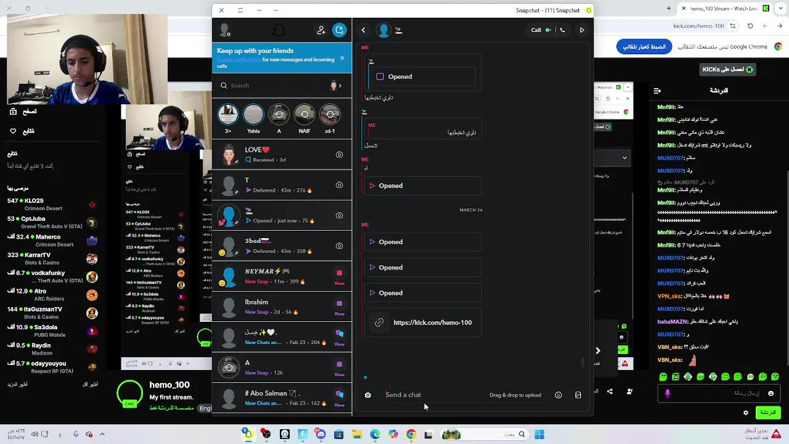
Task: Click the play arrow in chat header
Action: click(x=582, y=30)
